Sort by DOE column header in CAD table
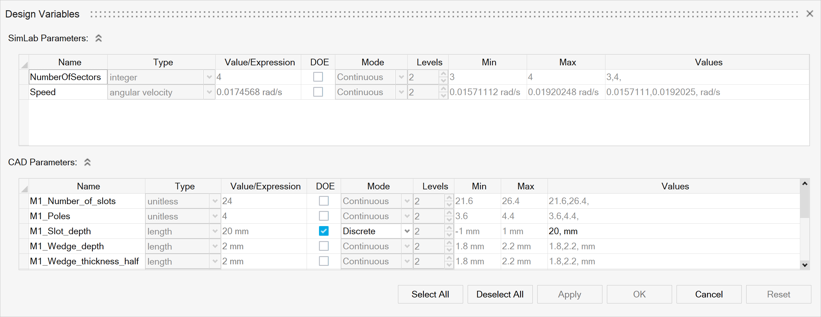The height and width of the screenshot is (317, 821). 325,186
